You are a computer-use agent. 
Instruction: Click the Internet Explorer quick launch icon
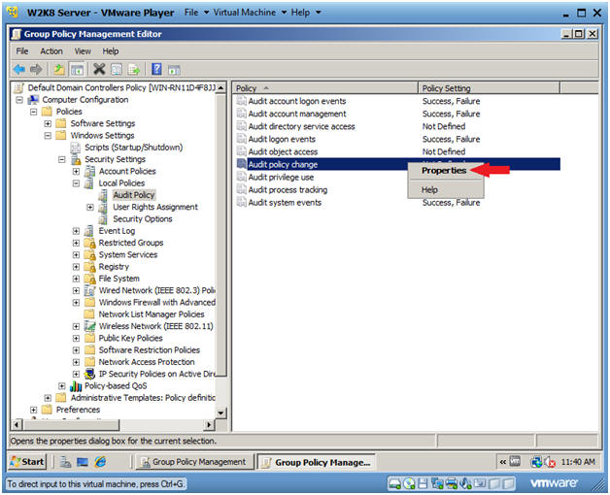coord(100,462)
